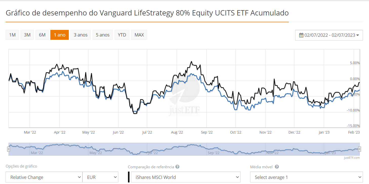This screenshot has height=184, width=369.
Task: Expand the EUR currency dropdown
Action: [x=100, y=177]
